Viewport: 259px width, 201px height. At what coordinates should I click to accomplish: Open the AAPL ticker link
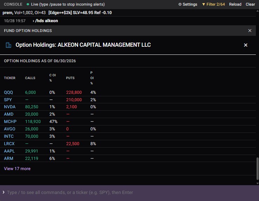pos(9,151)
